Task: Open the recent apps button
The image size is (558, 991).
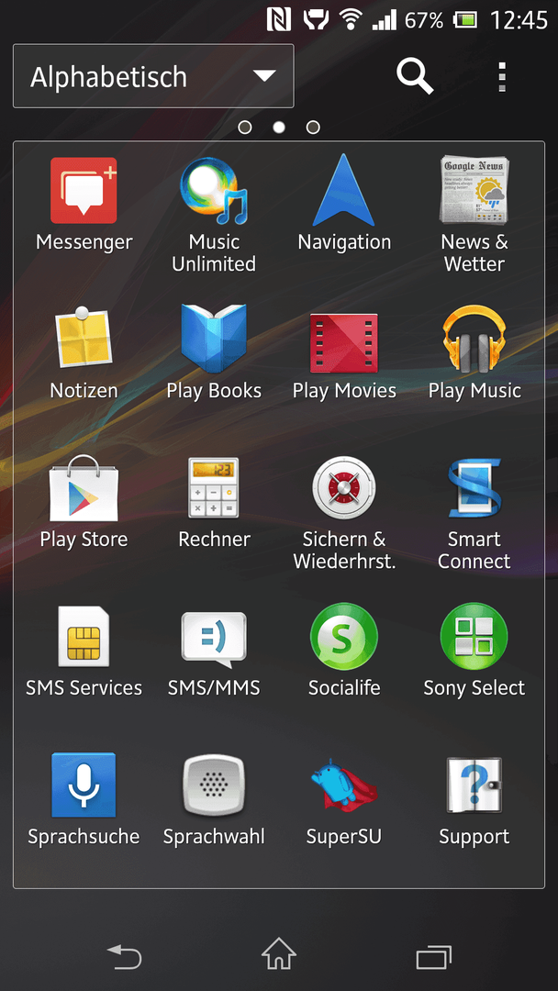Action: pos(433,956)
